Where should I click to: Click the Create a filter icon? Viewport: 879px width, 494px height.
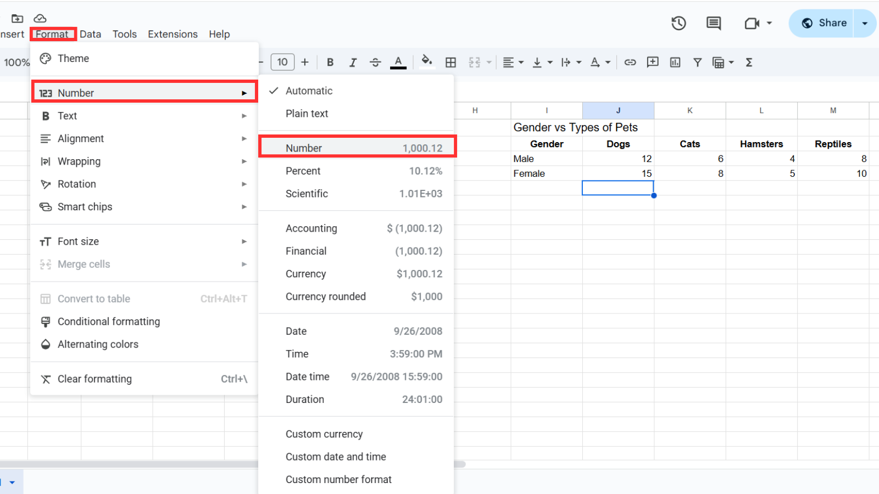click(x=697, y=63)
